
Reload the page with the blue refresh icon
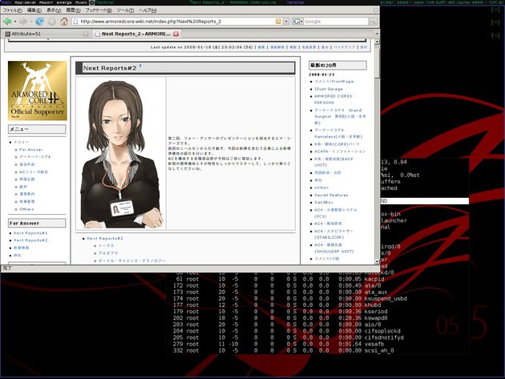click(x=39, y=22)
